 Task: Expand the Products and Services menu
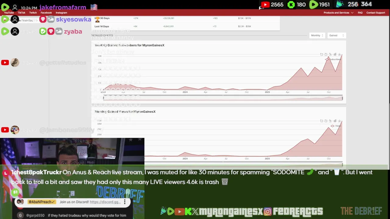click(x=338, y=13)
